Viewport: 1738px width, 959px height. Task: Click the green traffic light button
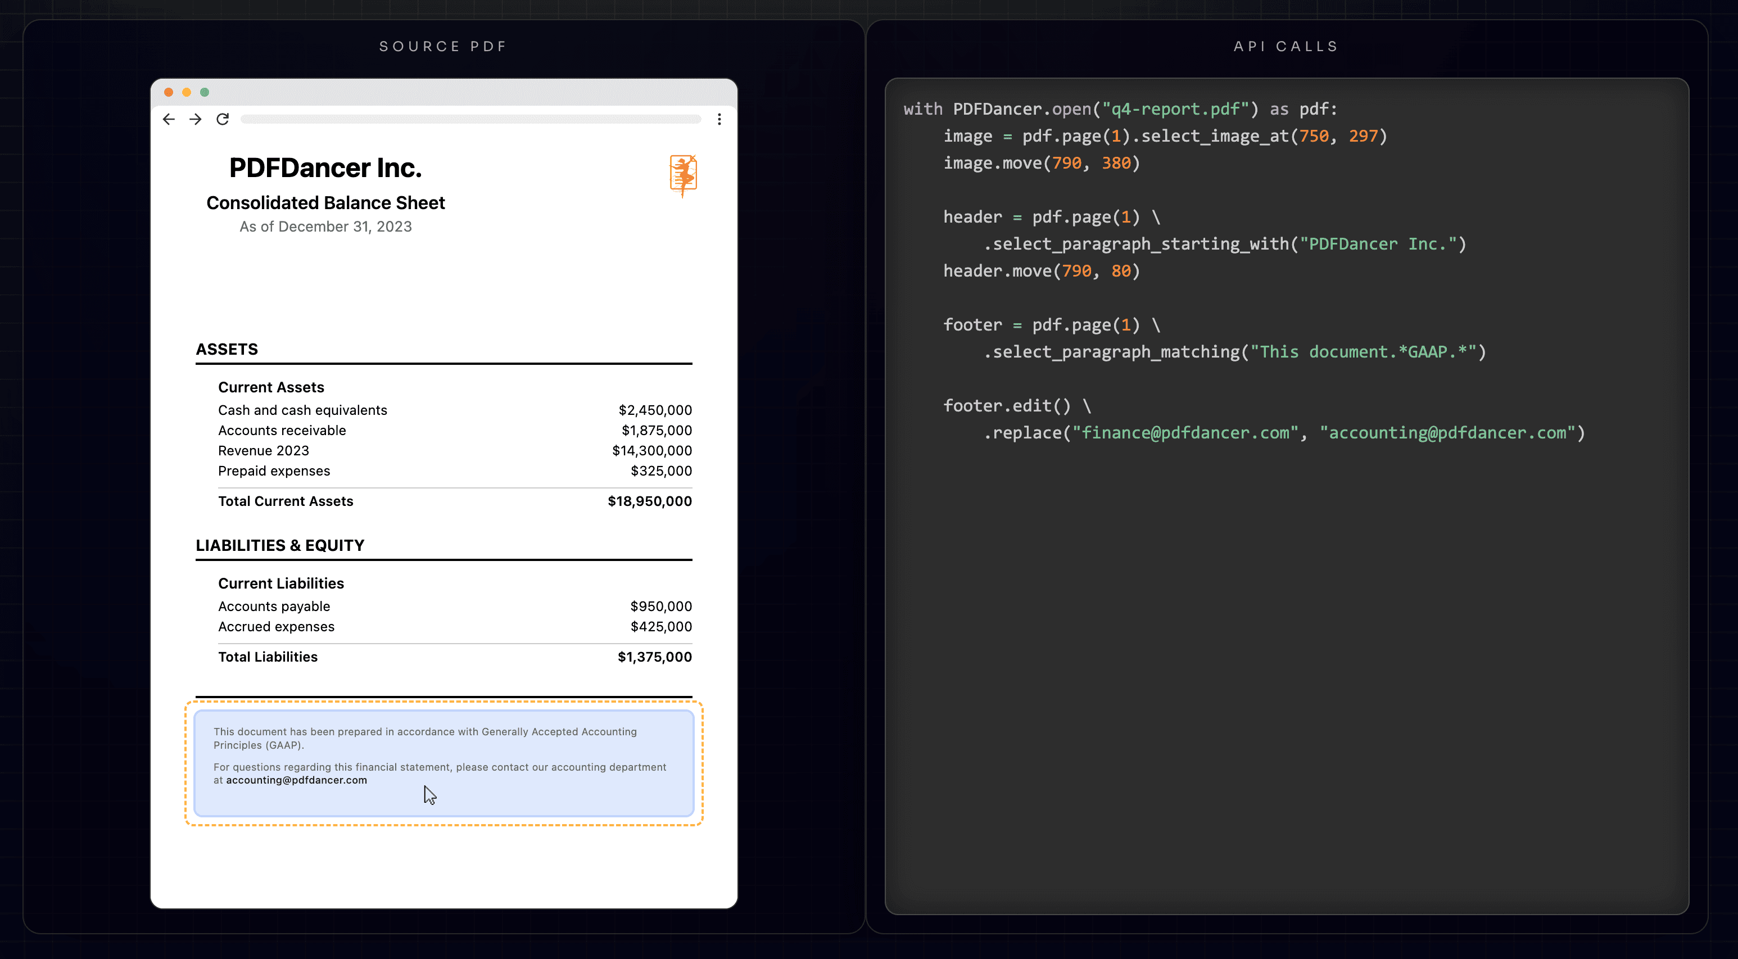[203, 92]
